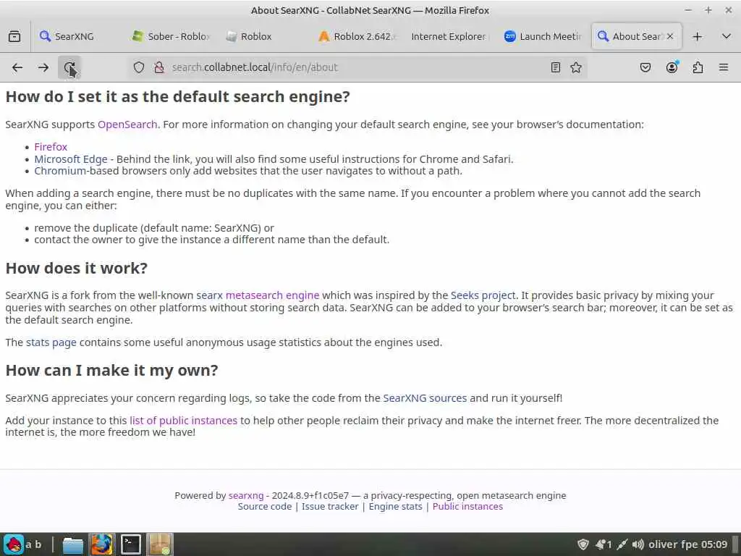Switch to the Internet Explorer tab
Image resolution: width=741 pixels, height=556 pixels.
pos(449,36)
